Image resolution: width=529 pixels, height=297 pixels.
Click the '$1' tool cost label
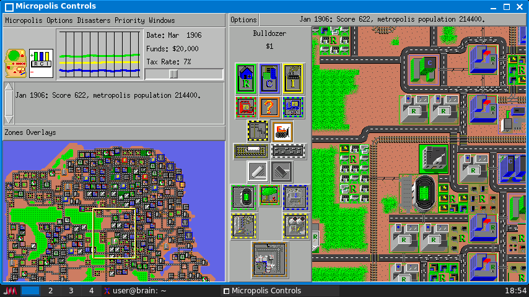pos(269,46)
